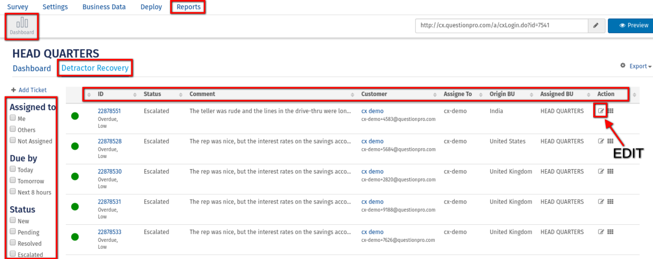Toggle the Pending status filter
Image resolution: width=653 pixels, height=259 pixels.
pyautogui.click(x=13, y=231)
